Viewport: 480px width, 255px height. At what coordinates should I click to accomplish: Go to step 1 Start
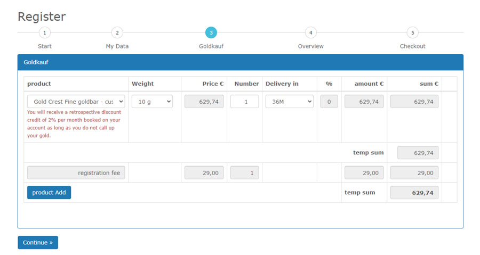pyautogui.click(x=45, y=33)
